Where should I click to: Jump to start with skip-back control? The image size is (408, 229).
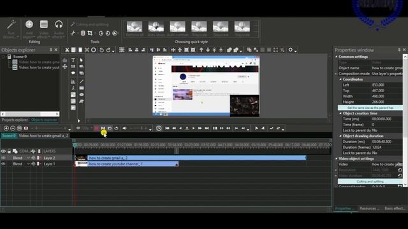pyautogui.click(x=167, y=128)
